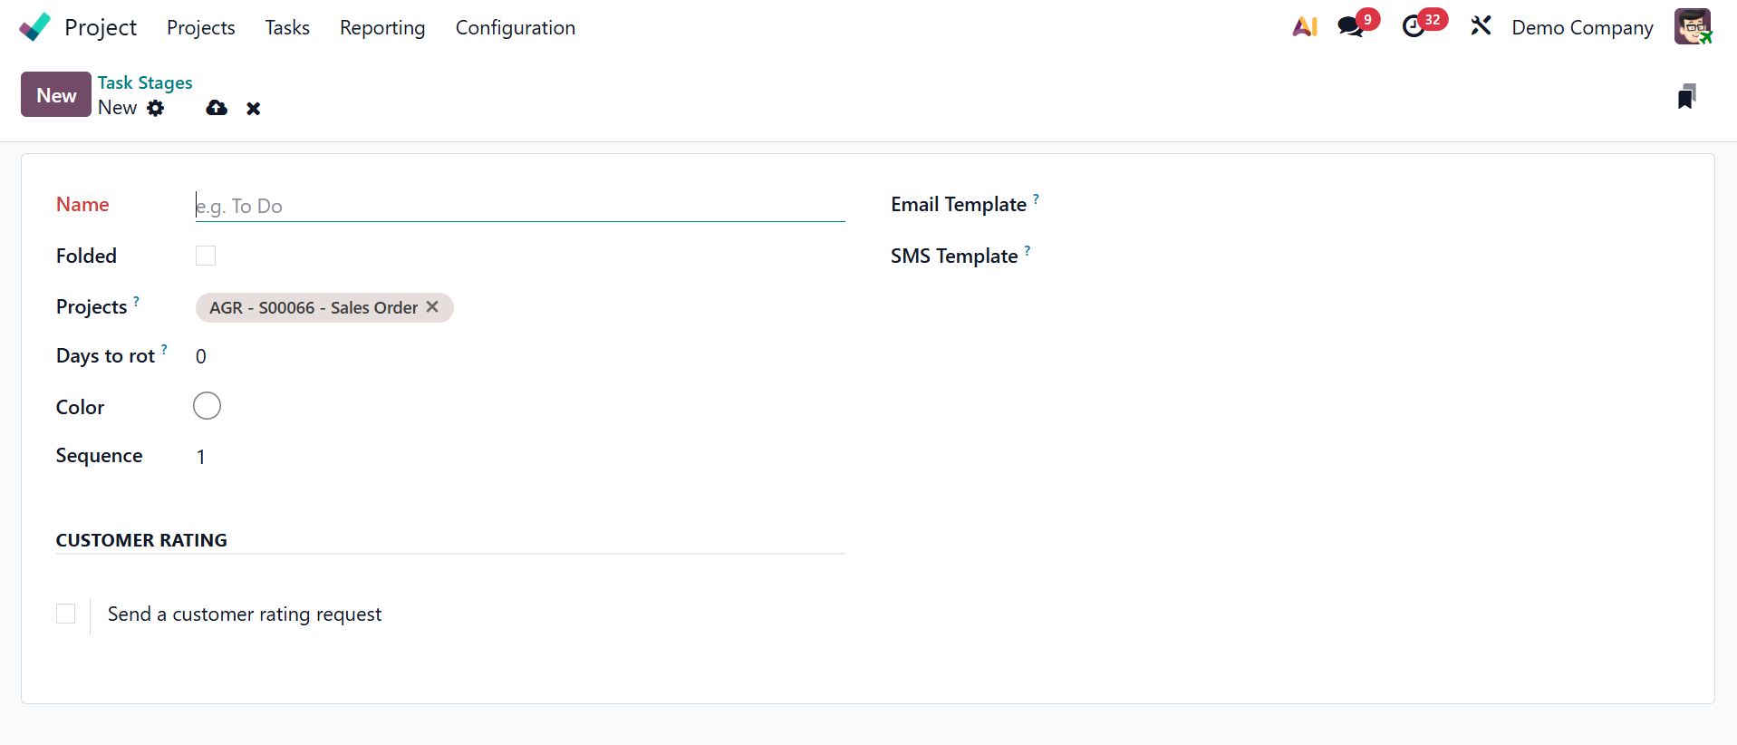
Task: Save record manually with cloud icon
Action: [217, 109]
